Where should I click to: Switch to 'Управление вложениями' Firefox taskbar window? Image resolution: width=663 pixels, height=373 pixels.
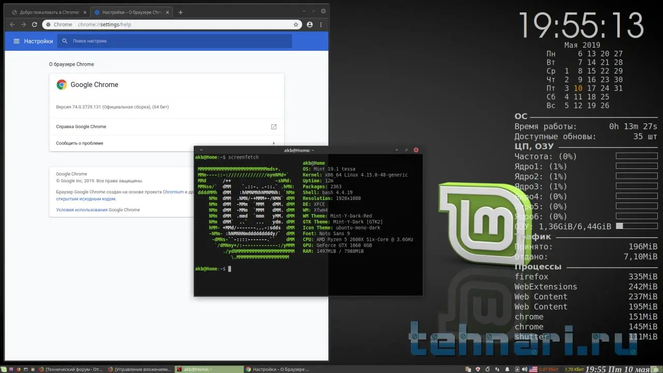[139, 369]
